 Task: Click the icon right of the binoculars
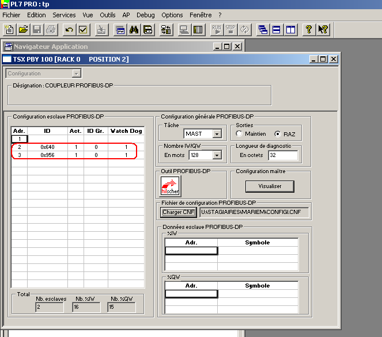coord(148,30)
